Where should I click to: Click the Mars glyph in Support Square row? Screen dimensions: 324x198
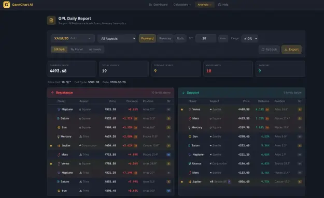tap(190, 118)
